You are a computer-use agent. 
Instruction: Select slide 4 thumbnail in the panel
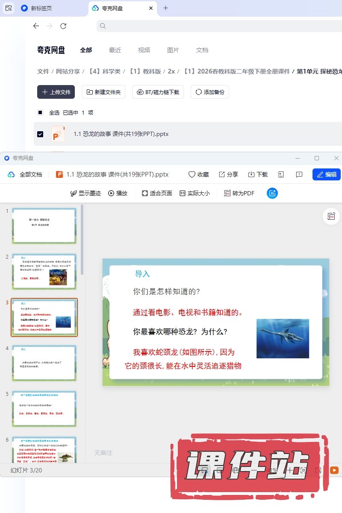[x=44, y=363]
